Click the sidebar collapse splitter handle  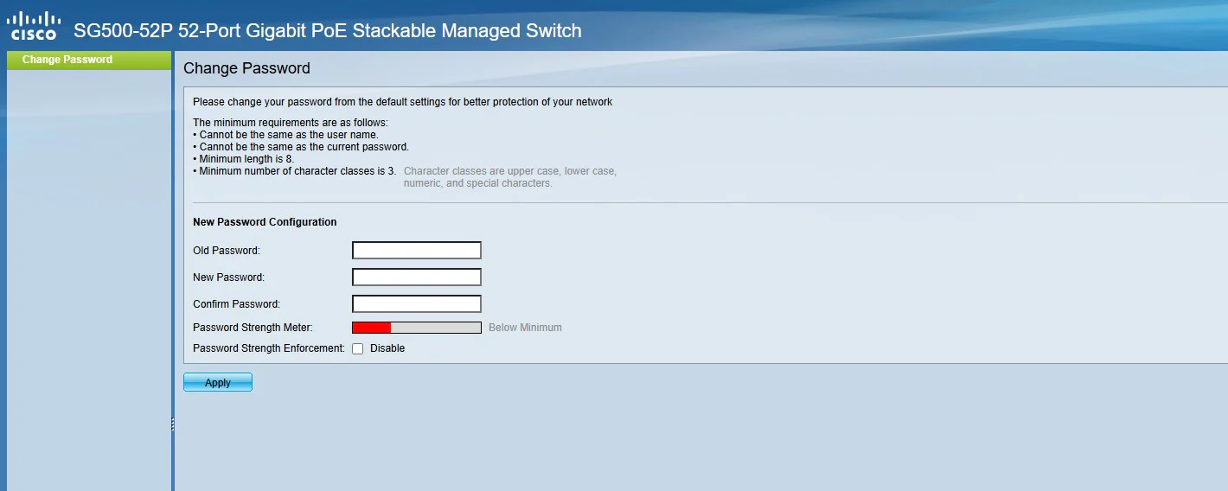click(x=173, y=424)
